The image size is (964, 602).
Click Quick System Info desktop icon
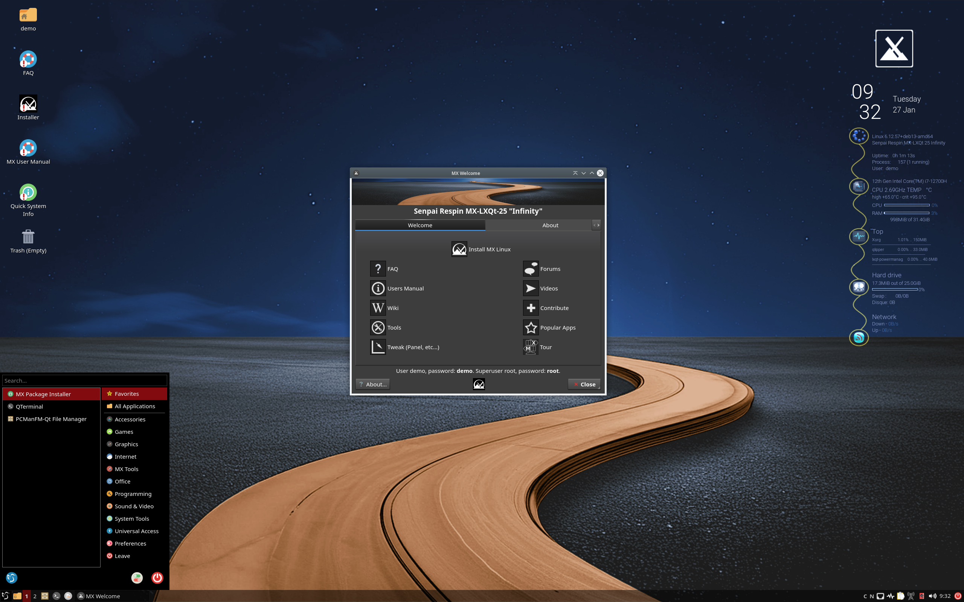click(28, 200)
